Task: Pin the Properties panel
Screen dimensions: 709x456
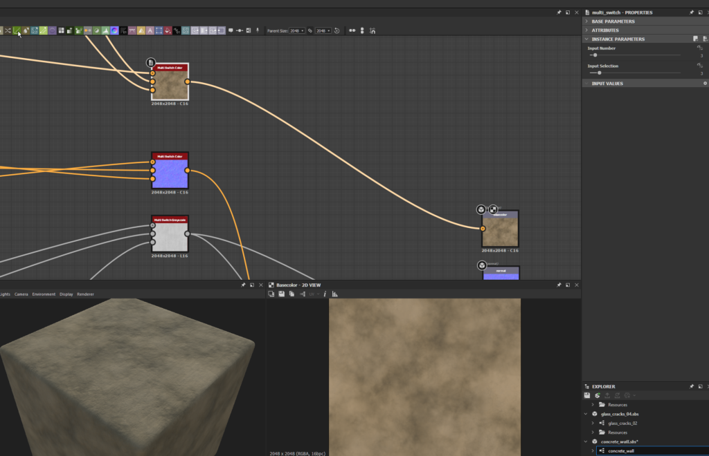Action: pyautogui.click(x=691, y=12)
